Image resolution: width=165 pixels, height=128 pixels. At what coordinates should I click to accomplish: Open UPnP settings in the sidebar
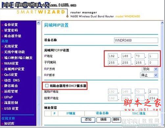coord(9,97)
